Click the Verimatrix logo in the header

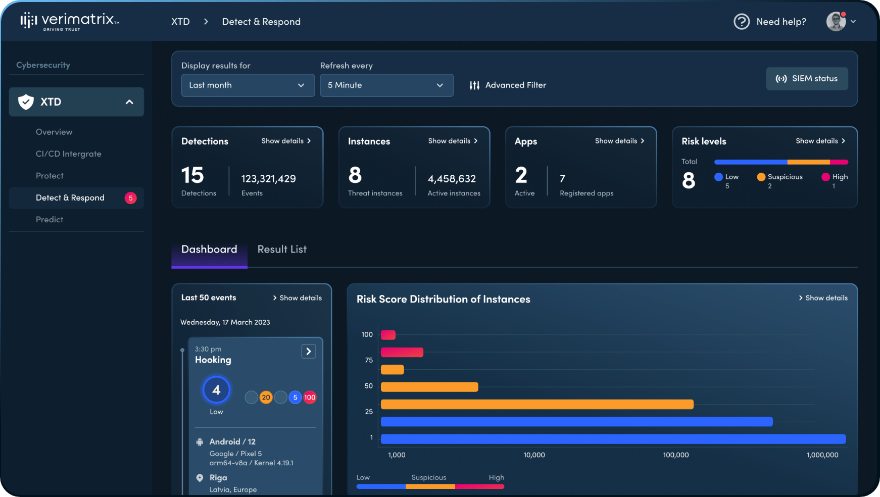(x=68, y=21)
